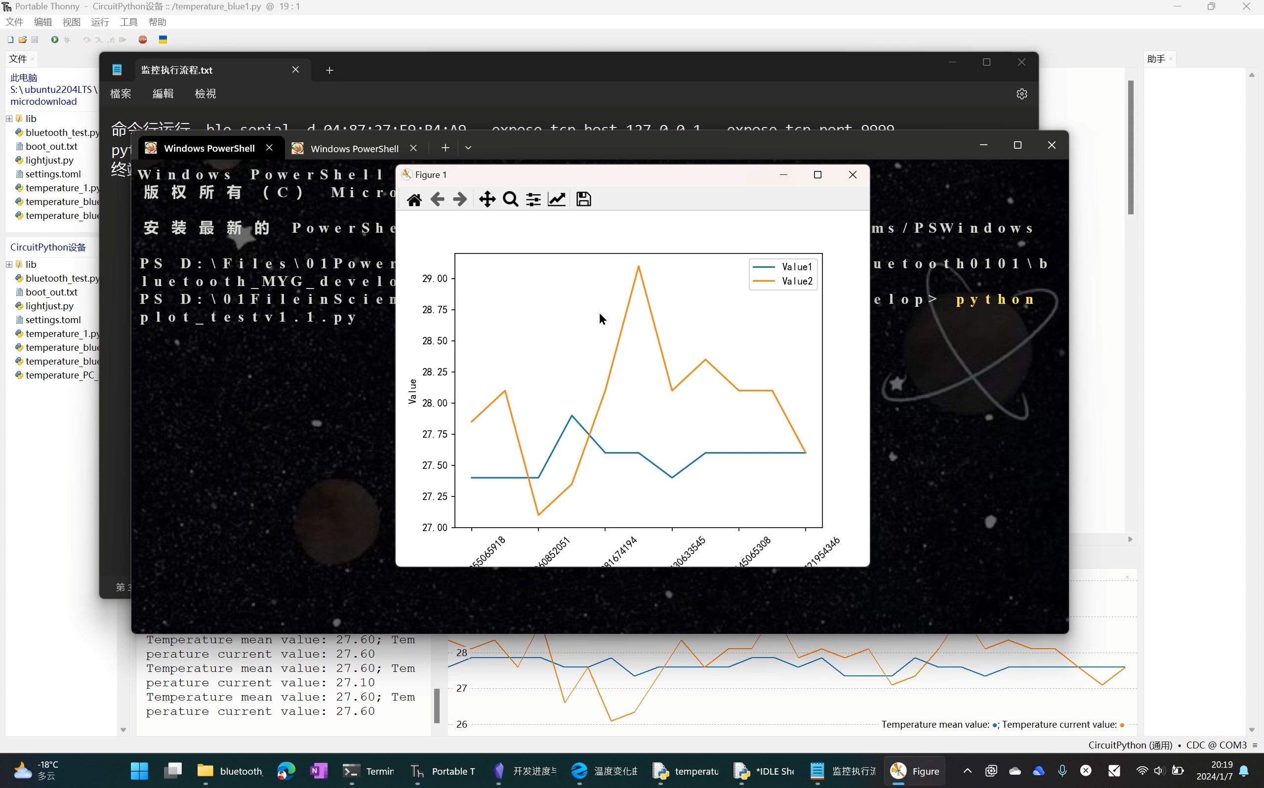Show hidden tray icons with the chevron
This screenshot has width=1264, height=788.
point(967,771)
